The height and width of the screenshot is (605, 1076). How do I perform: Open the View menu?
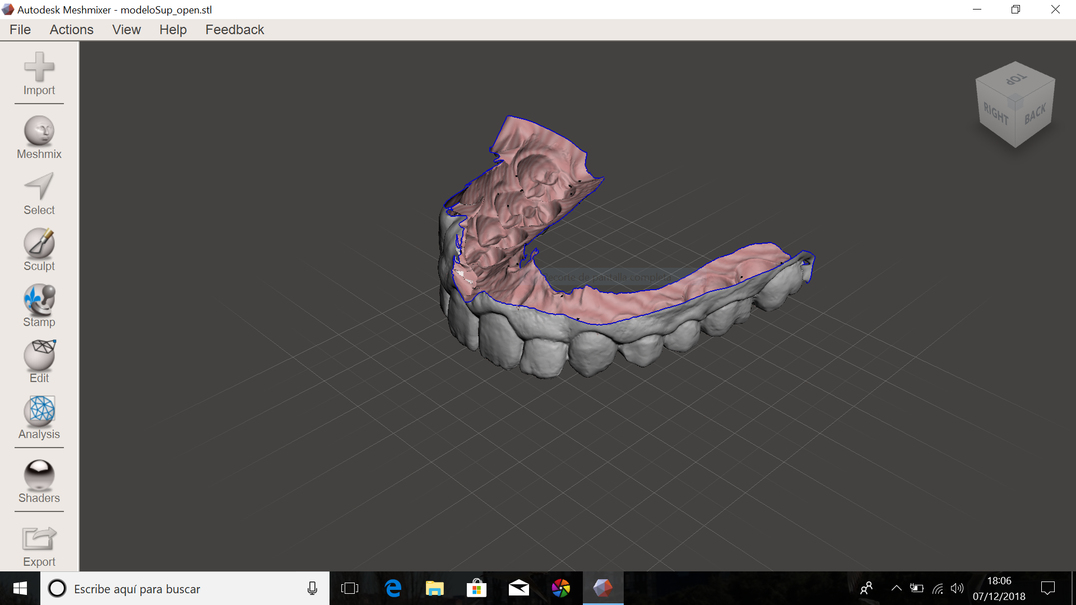126,30
